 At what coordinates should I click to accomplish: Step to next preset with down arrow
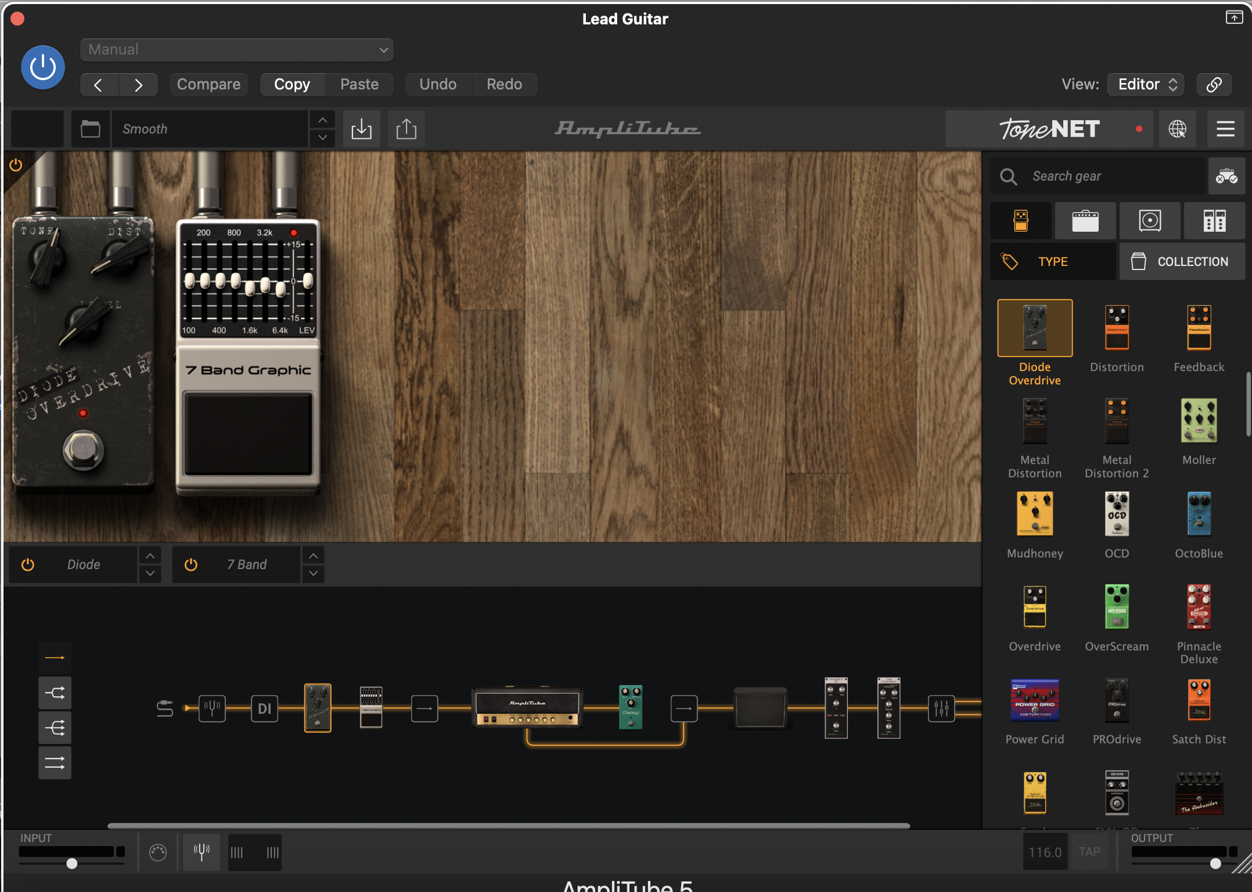pos(322,138)
